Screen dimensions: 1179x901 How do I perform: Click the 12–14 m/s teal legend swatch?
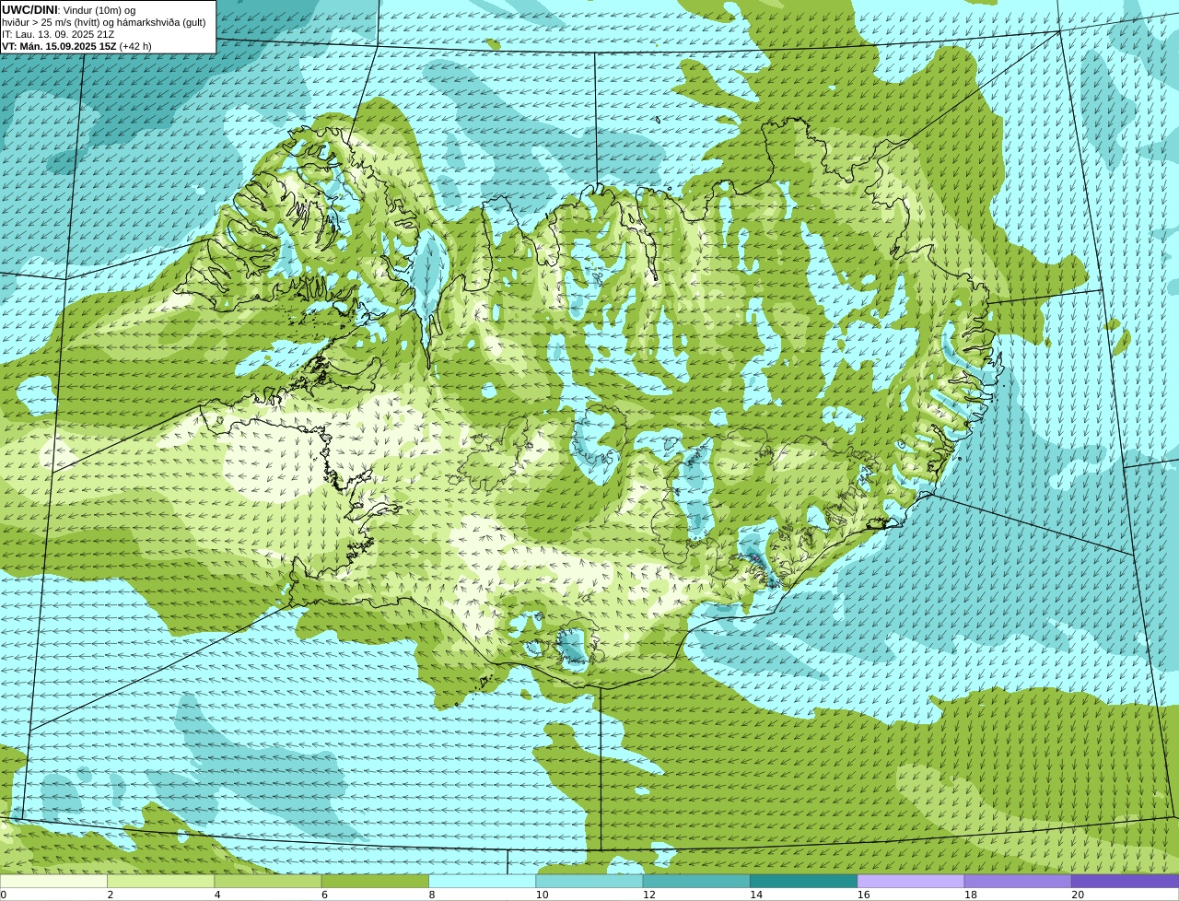(696, 881)
